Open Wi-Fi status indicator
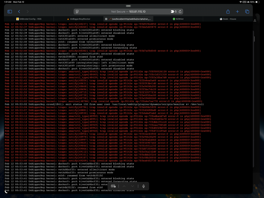The width and height of the screenshot is (264, 198). pyautogui.click(x=241, y=2)
